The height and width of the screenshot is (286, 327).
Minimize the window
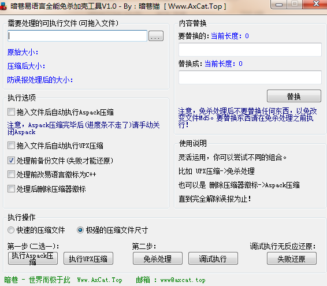[279, 5]
